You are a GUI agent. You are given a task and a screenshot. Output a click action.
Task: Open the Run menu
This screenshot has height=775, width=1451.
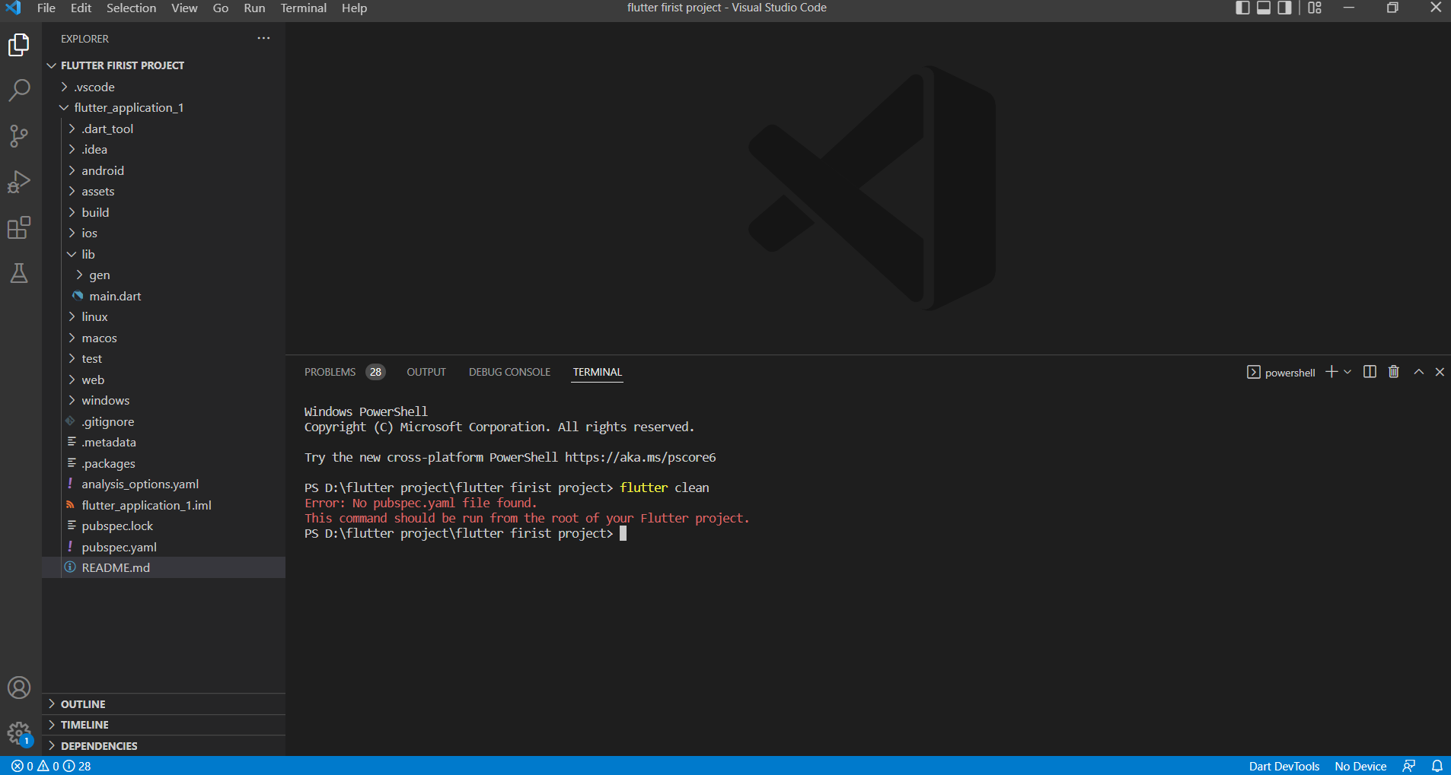point(254,8)
